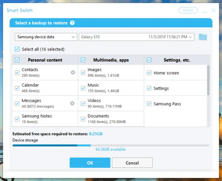Toggle Select all checkbox
This screenshot has height=181, width=222.
tap(17, 49)
